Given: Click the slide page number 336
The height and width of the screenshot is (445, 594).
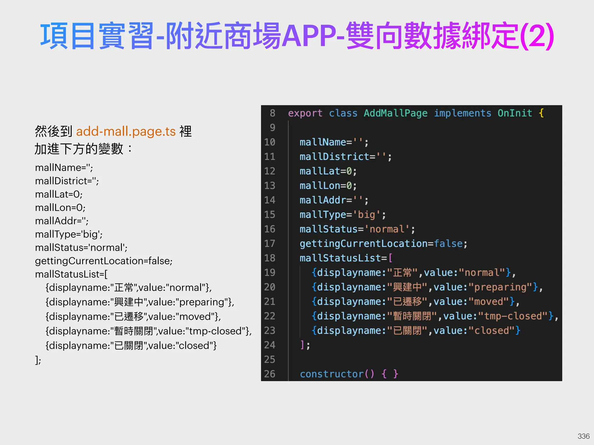Looking at the screenshot, I should (x=584, y=436).
